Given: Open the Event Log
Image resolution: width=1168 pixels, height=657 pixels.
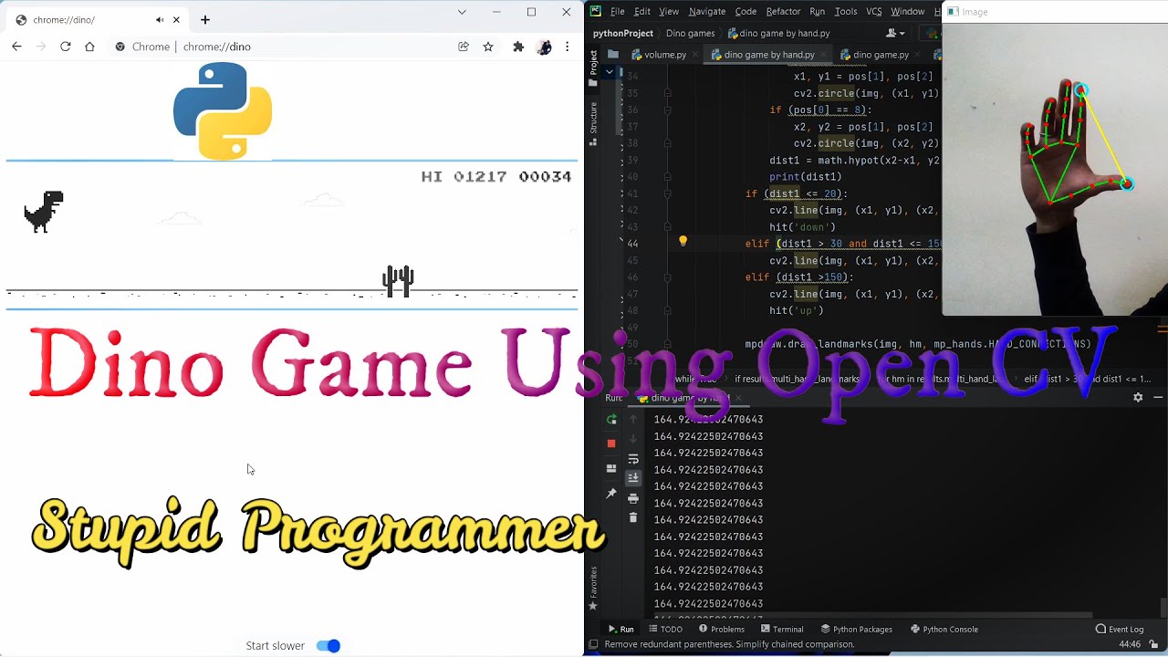Looking at the screenshot, I should [1120, 630].
